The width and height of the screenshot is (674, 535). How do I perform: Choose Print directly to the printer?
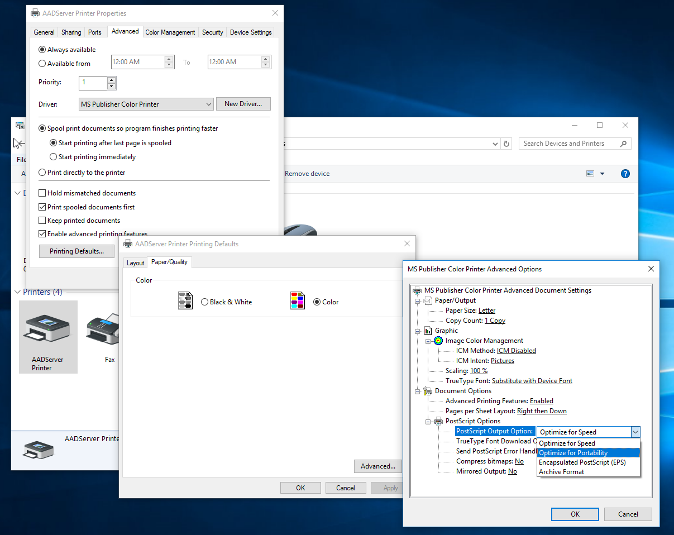pyautogui.click(x=42, y=173)
